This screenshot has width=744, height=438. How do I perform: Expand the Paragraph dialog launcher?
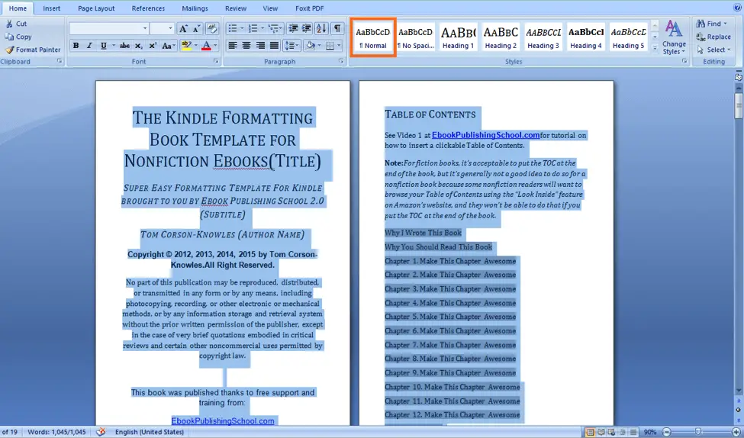click(341, 61)
